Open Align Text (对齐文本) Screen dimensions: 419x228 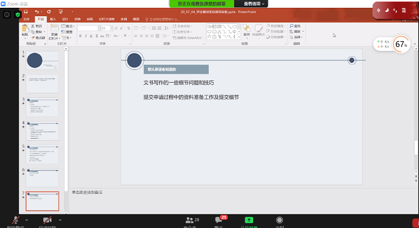point(182,32)
